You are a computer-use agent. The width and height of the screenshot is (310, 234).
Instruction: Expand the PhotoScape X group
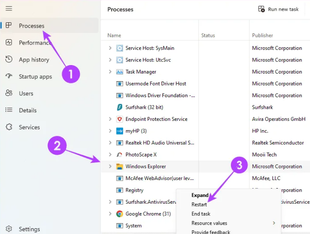click(x=110, y=155)
